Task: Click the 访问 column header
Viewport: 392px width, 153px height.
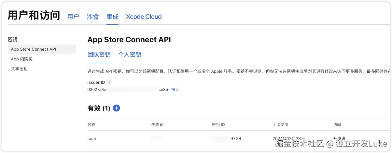Action: (337, 125)
